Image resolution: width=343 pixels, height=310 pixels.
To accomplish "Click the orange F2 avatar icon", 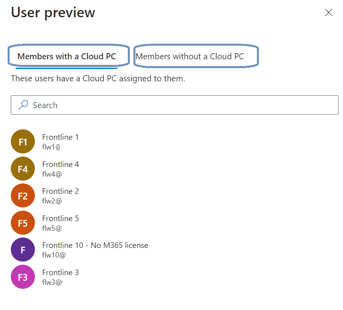I will (23, 196).
